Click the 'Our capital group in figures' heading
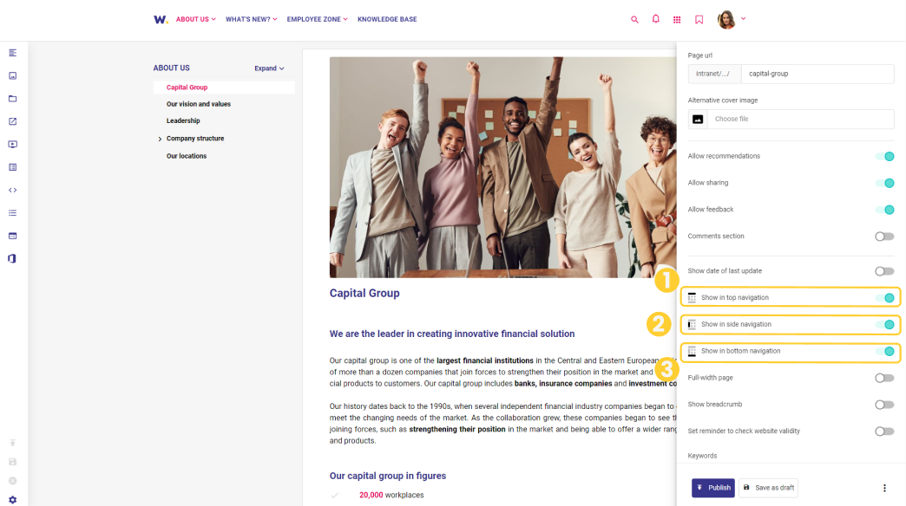This screenshot has height=506, width=906. [388, 476]
